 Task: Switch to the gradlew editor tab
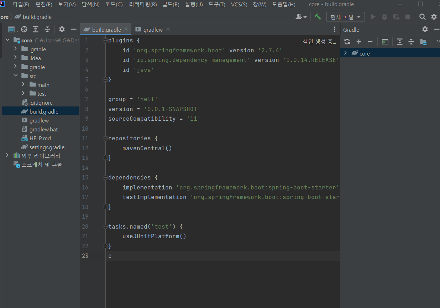(153, 30)
